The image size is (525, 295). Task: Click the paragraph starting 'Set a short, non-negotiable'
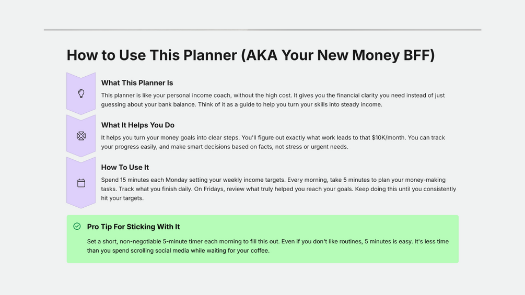pos(267,246)
